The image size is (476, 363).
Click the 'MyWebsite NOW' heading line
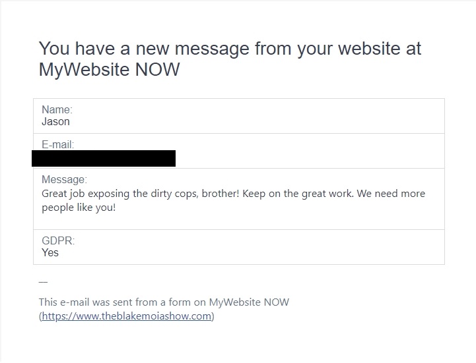point(110,69)
